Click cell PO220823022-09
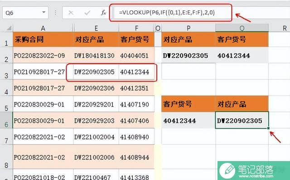290x180 pixels. (x=43, y=55)
